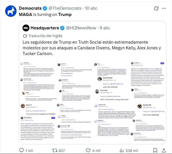Viewport: 172px width, 154px height.
Task: Open the quoted tweet's '9 abr.' date
Action: coord(105,28)
